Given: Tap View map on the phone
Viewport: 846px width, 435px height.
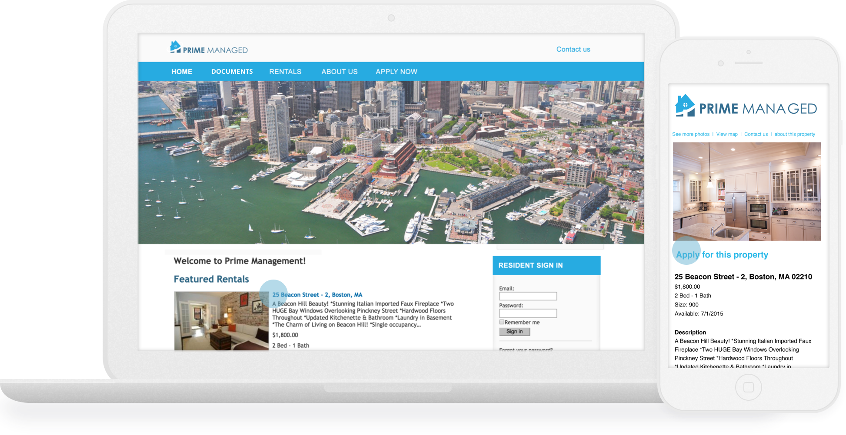Looking at the screenshot, I should [x=727, y=134].
